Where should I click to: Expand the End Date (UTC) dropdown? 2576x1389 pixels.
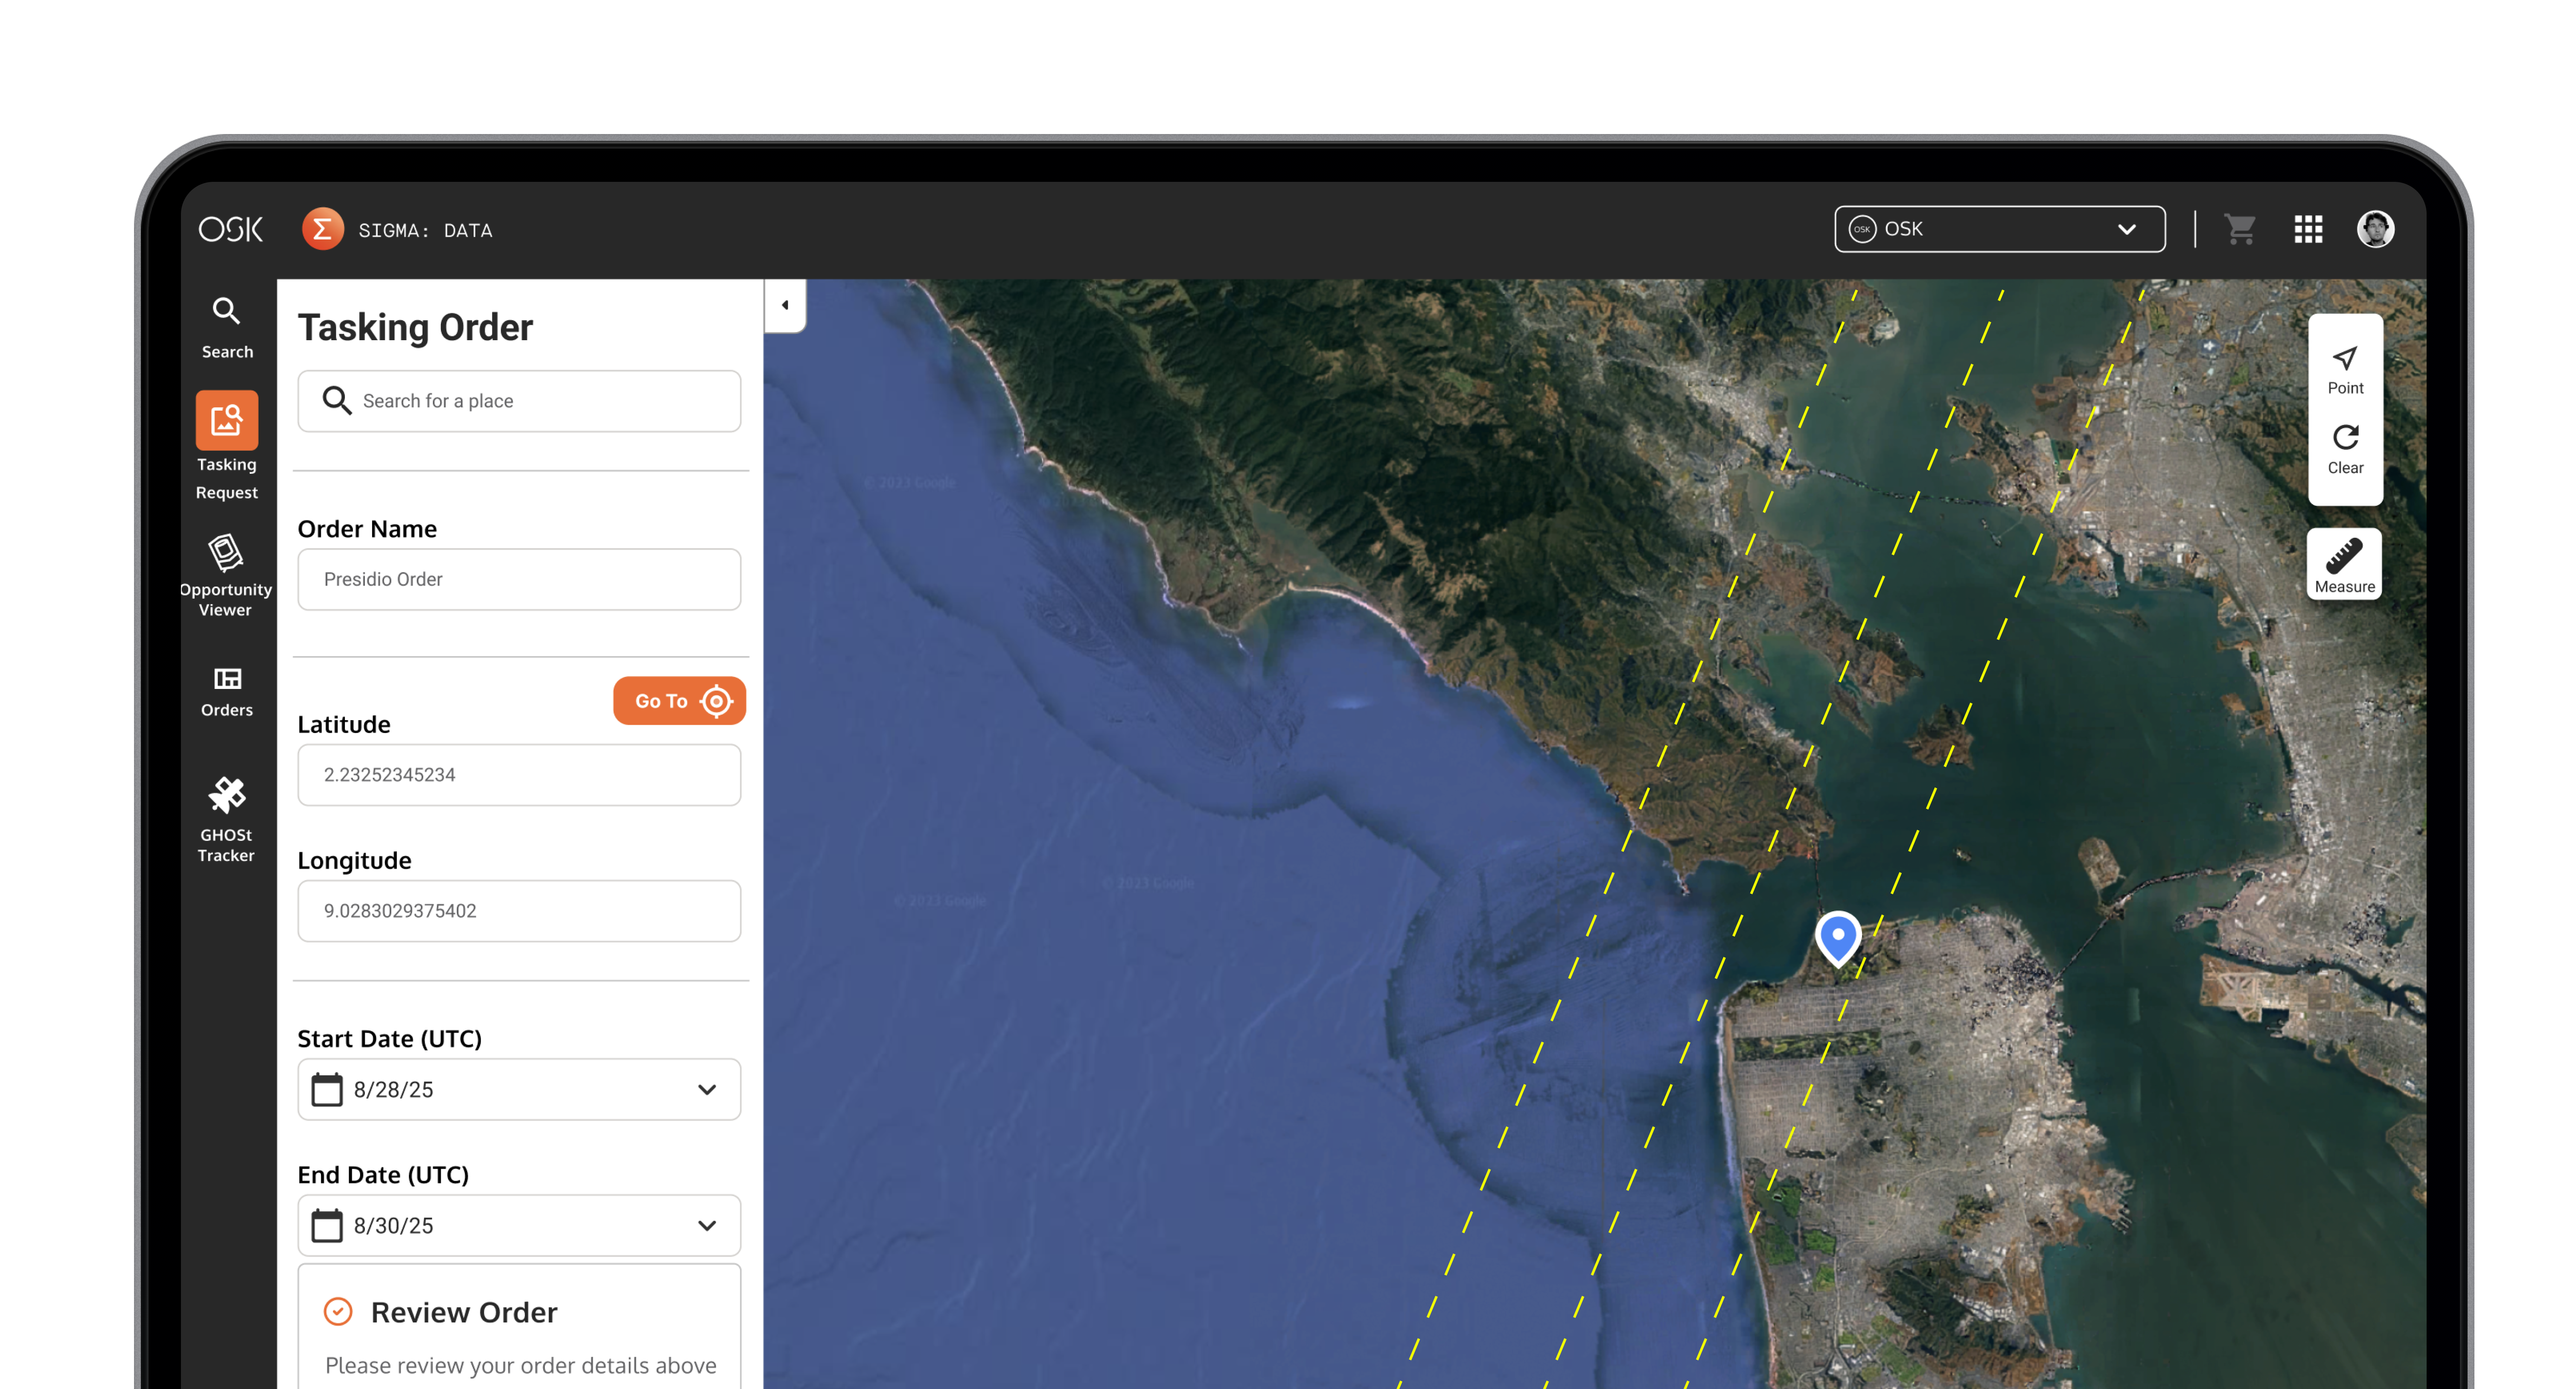[x=707, y=1225]
